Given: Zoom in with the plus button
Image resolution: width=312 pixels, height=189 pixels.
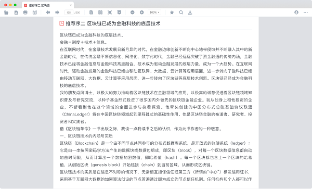Looking at the screenshot, I should (141, 12).
